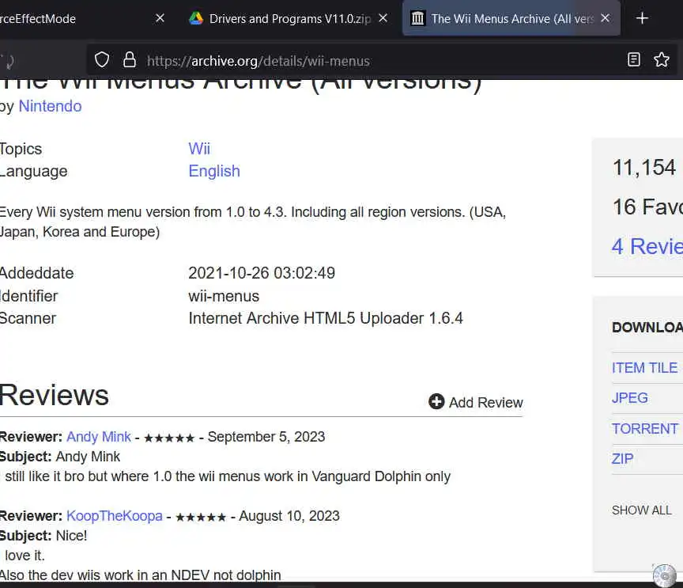Open the Nintendo creator link
683x588 pixels.
[50, 106]
